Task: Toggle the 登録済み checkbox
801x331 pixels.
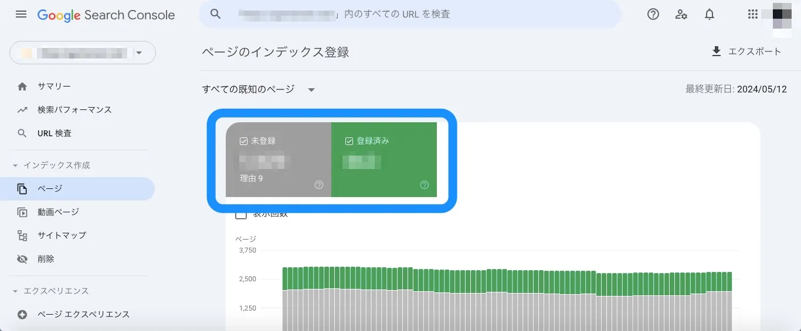Action: (349, 141)
